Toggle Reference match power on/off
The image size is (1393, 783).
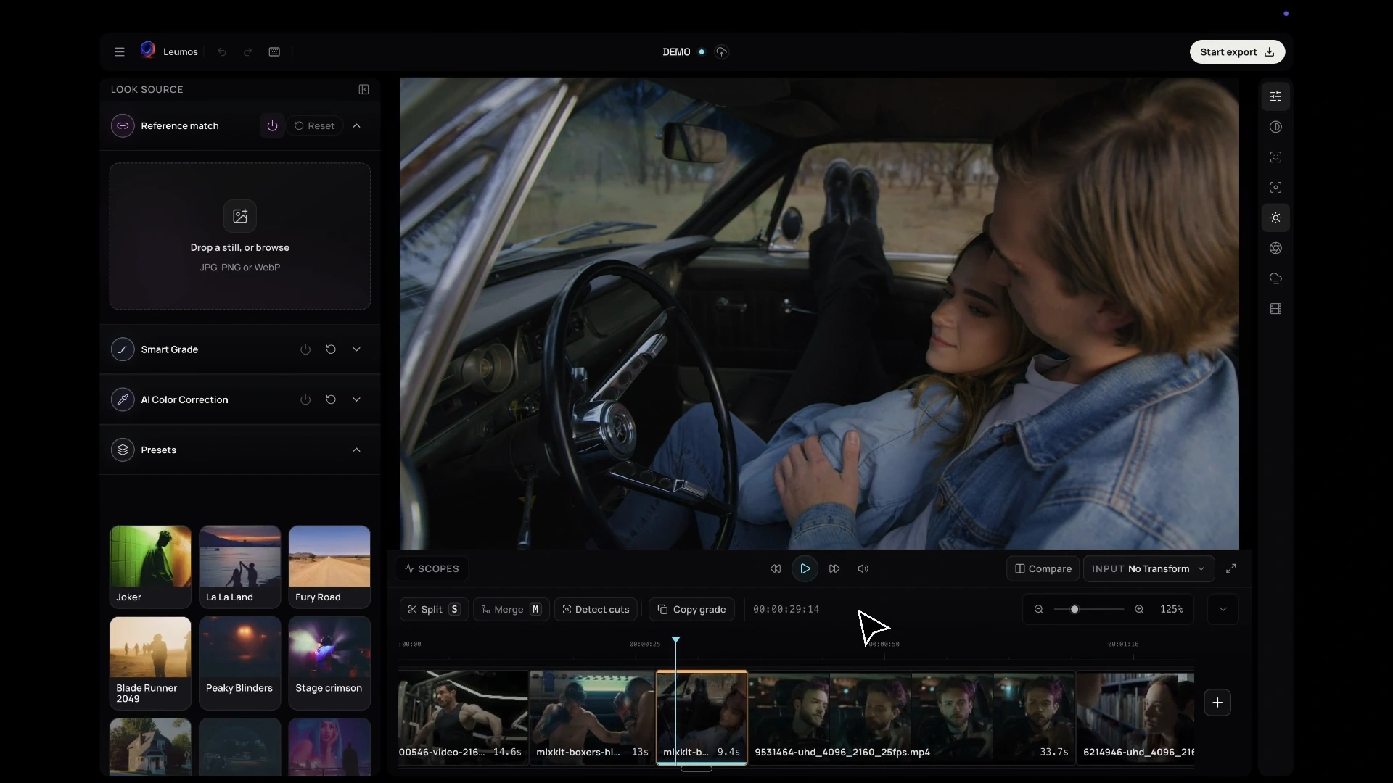[x=272, y=126]
